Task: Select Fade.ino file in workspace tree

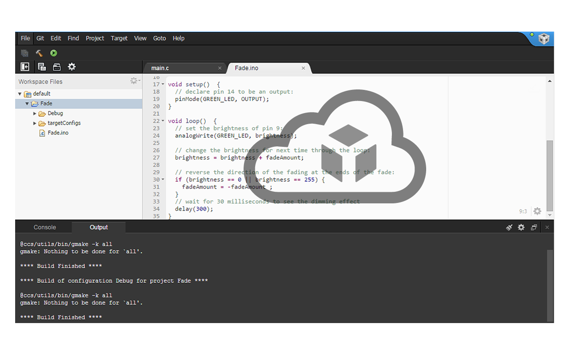Action: 58,133
